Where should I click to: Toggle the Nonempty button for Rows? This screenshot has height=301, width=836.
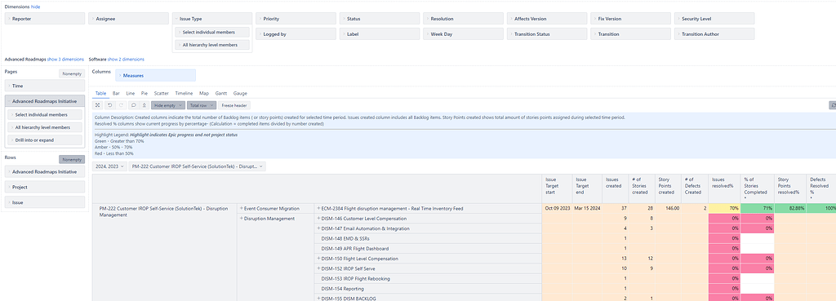coord(72,159)
